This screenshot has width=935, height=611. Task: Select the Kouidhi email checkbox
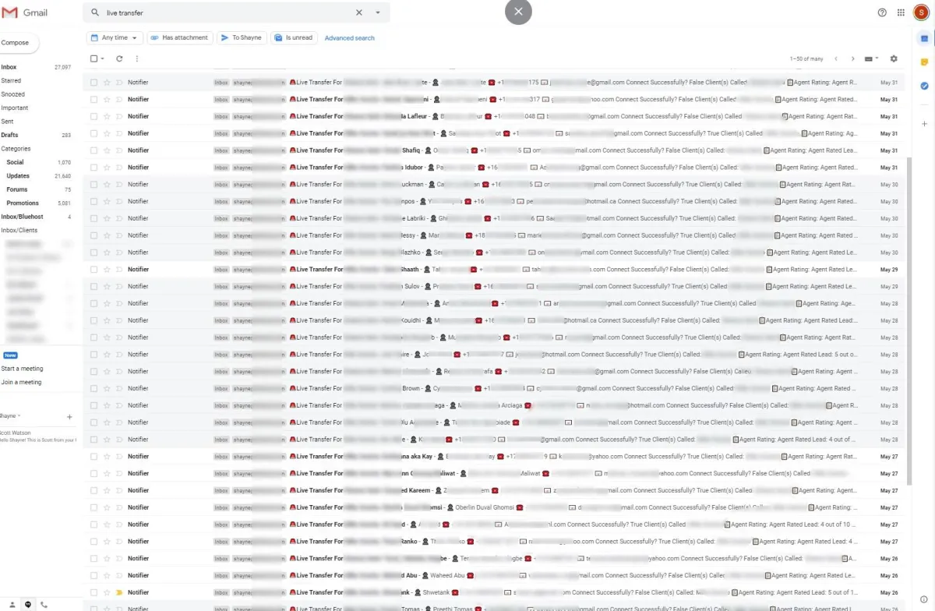pyautogui.click(x=93, y=320)
